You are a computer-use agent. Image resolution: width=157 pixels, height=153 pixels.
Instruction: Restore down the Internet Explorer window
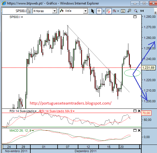pos(144,3)
